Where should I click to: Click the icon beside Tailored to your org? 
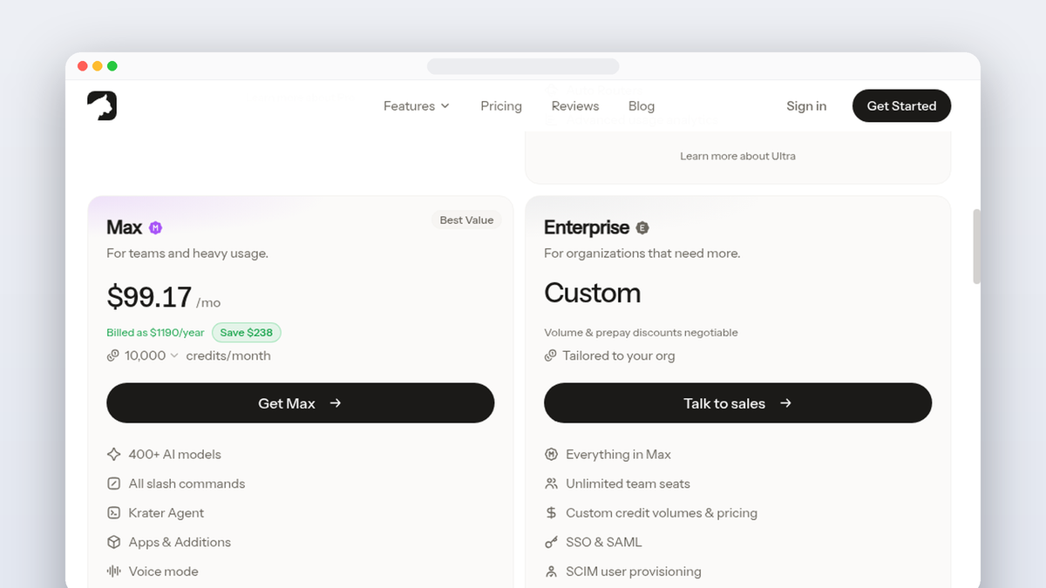[x=551, y=355]
